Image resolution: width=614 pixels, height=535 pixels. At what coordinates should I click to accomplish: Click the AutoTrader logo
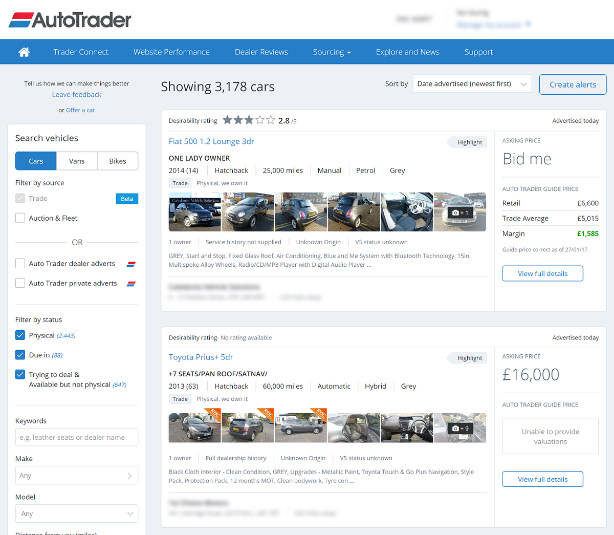pyautogui.click(x=69, y=19)
